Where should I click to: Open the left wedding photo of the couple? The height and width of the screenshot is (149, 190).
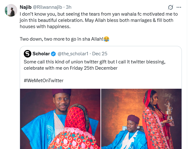point(60,119)
